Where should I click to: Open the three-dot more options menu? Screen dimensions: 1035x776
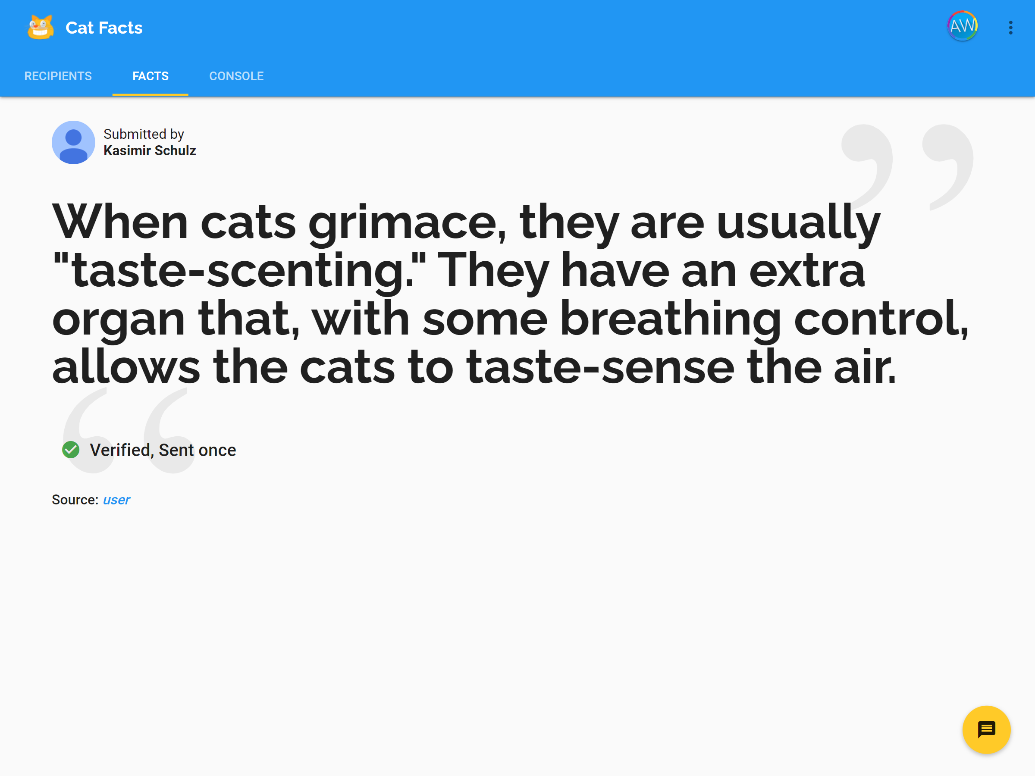pos(1011,28)
